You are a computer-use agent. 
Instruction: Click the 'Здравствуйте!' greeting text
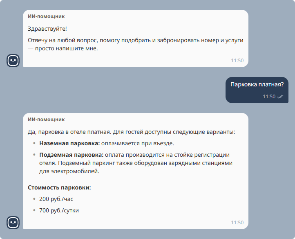(x=47, y=29)
